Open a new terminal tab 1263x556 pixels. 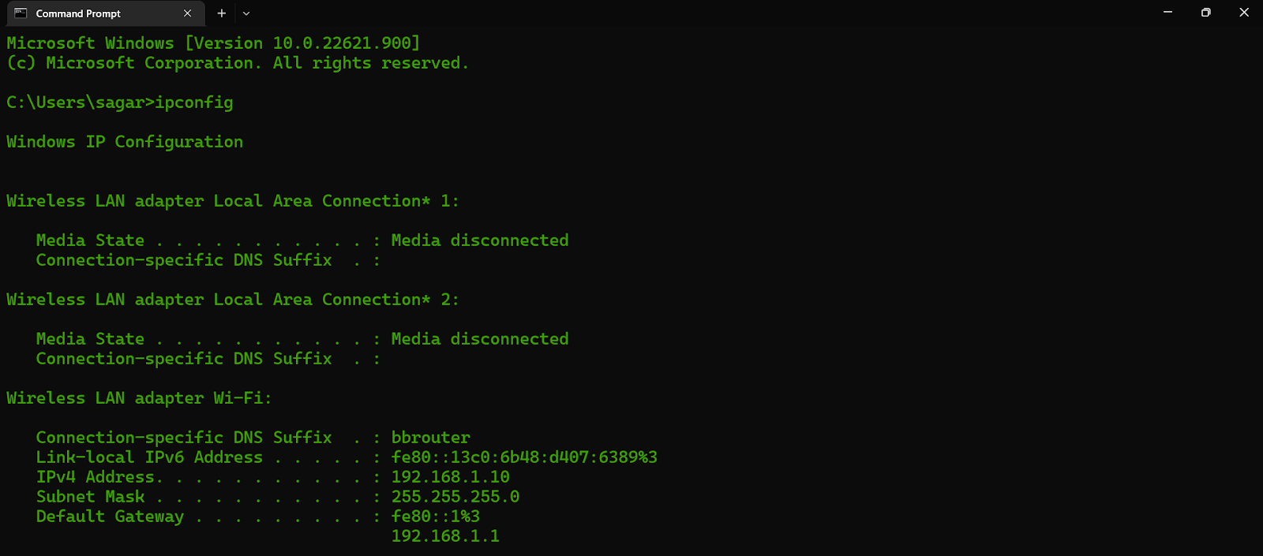[222, 13]
